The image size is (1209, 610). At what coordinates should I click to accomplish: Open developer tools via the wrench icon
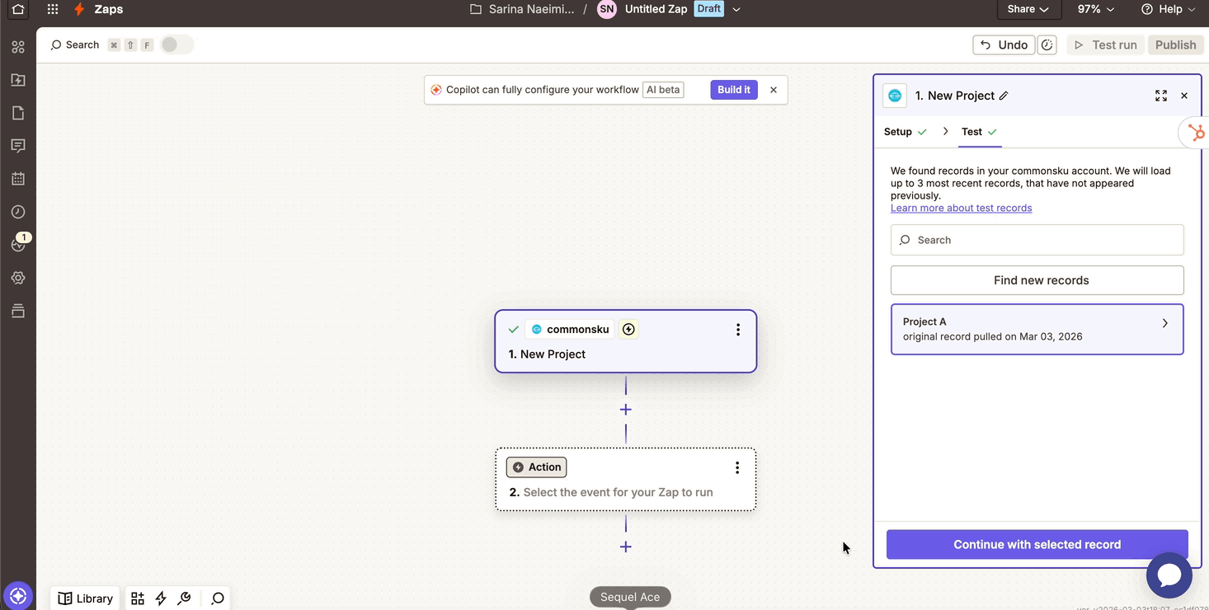[184, 598]
